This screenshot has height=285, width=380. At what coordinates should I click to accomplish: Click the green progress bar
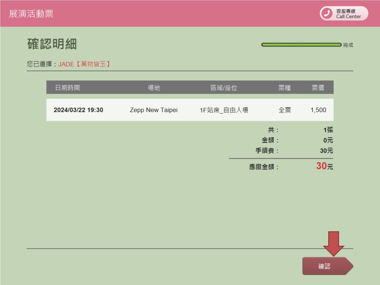click(301, 45)
